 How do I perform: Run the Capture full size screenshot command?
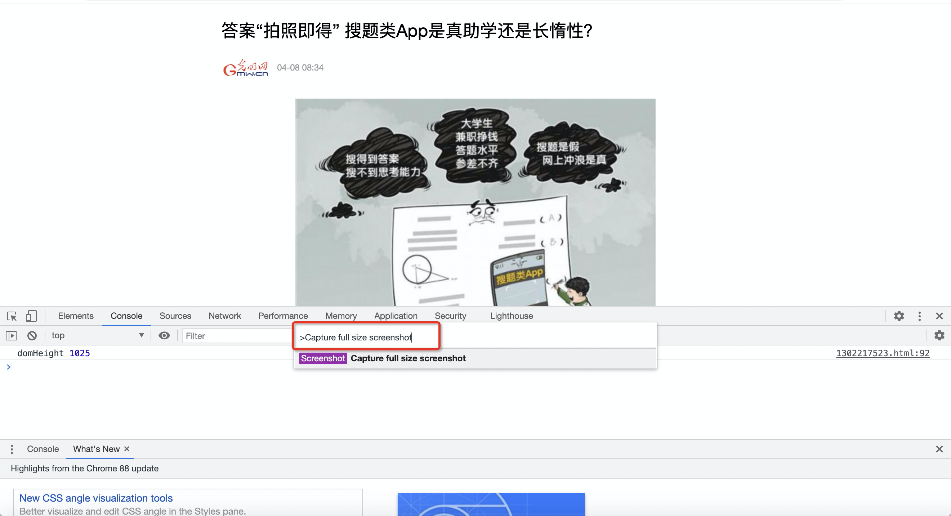(x=408, y=358)
